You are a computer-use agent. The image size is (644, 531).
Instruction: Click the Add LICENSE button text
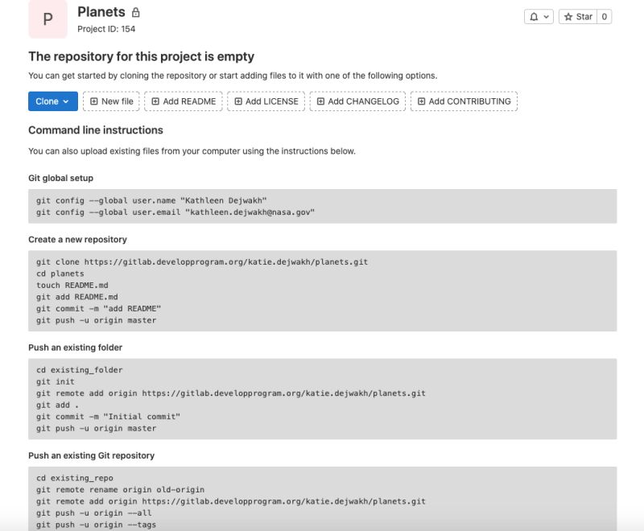[x=272, y=101]
